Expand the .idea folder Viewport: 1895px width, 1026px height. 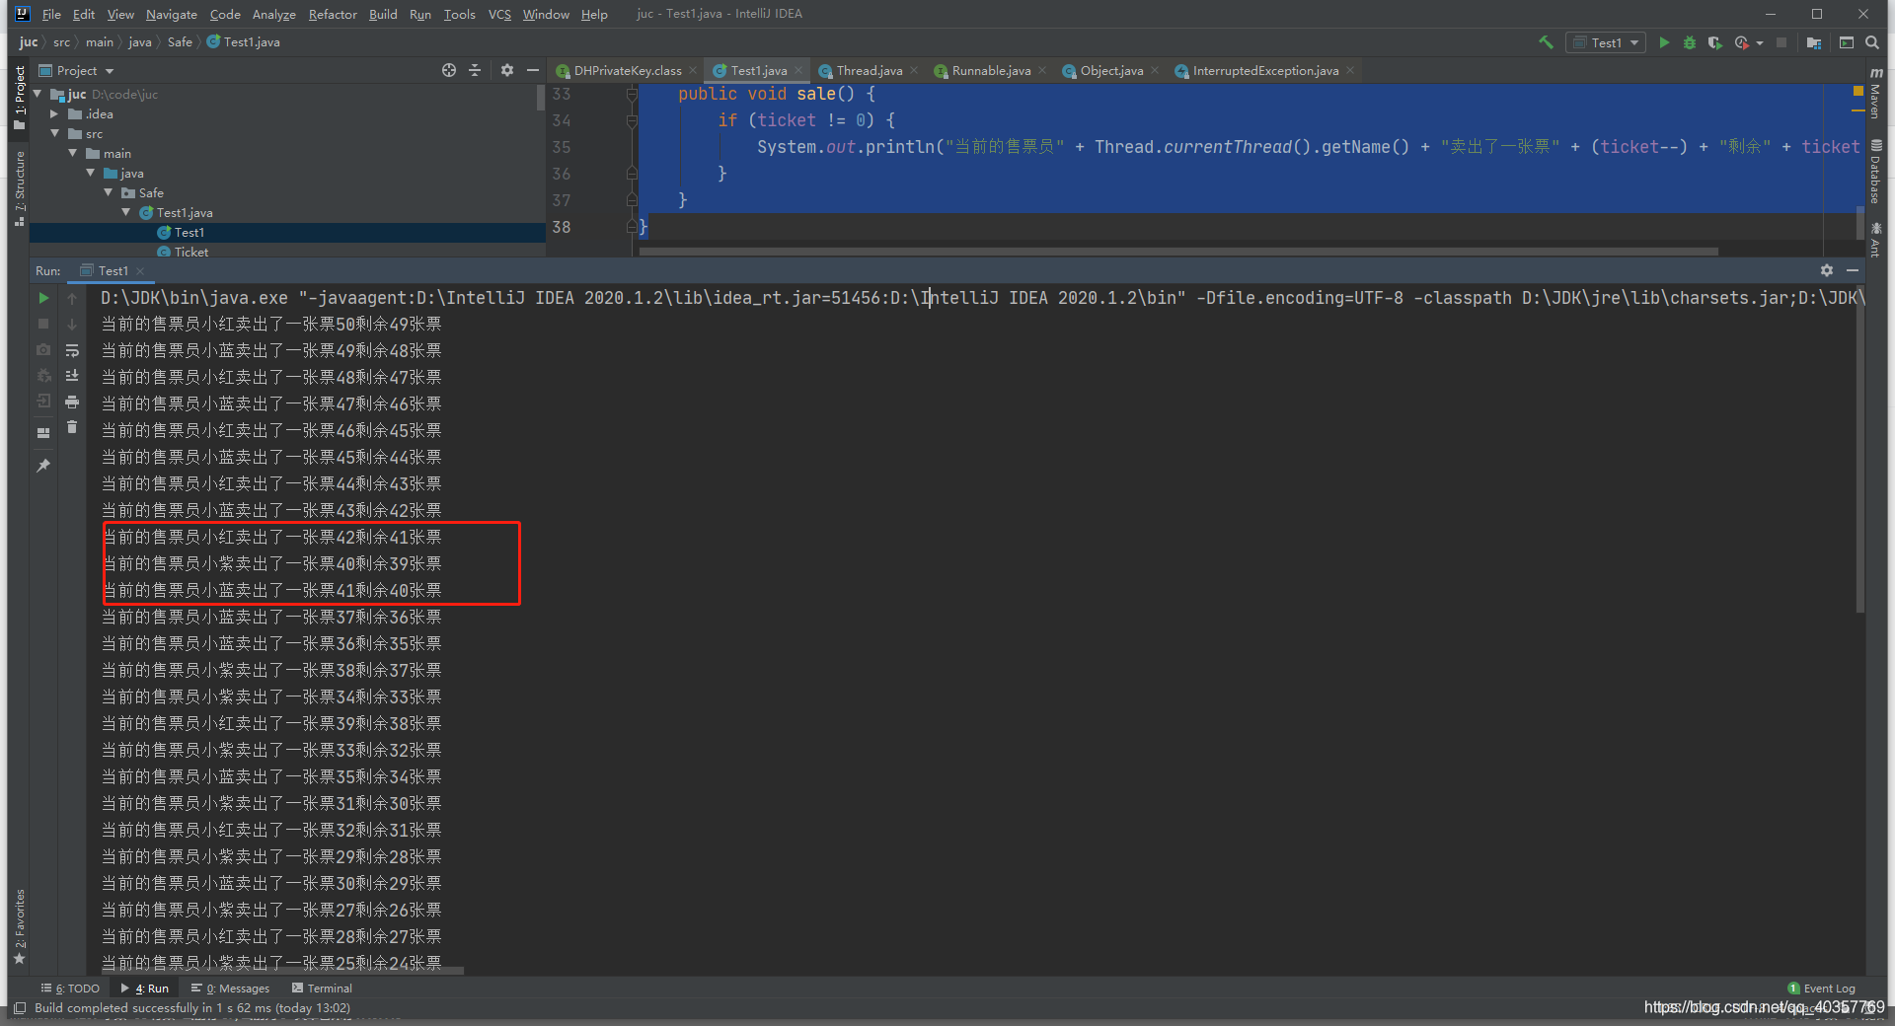(x=54, y=113)
